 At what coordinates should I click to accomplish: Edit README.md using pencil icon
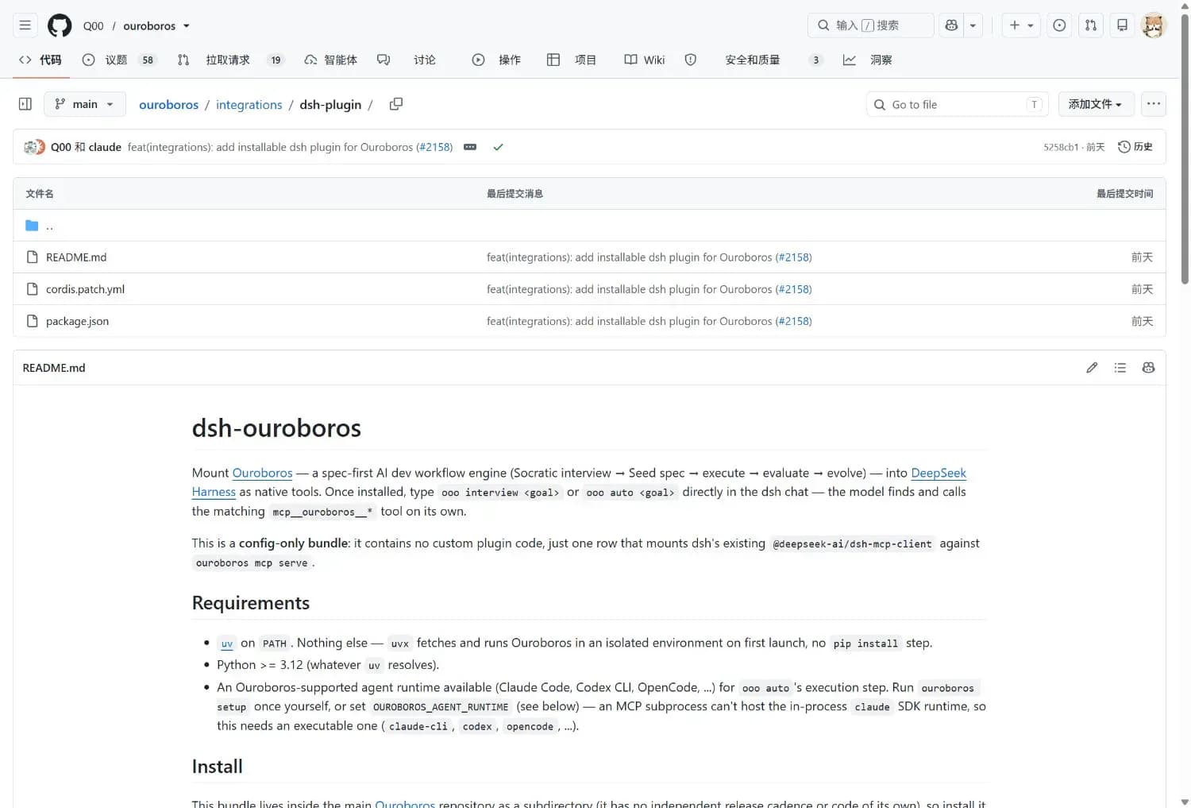1092,368
